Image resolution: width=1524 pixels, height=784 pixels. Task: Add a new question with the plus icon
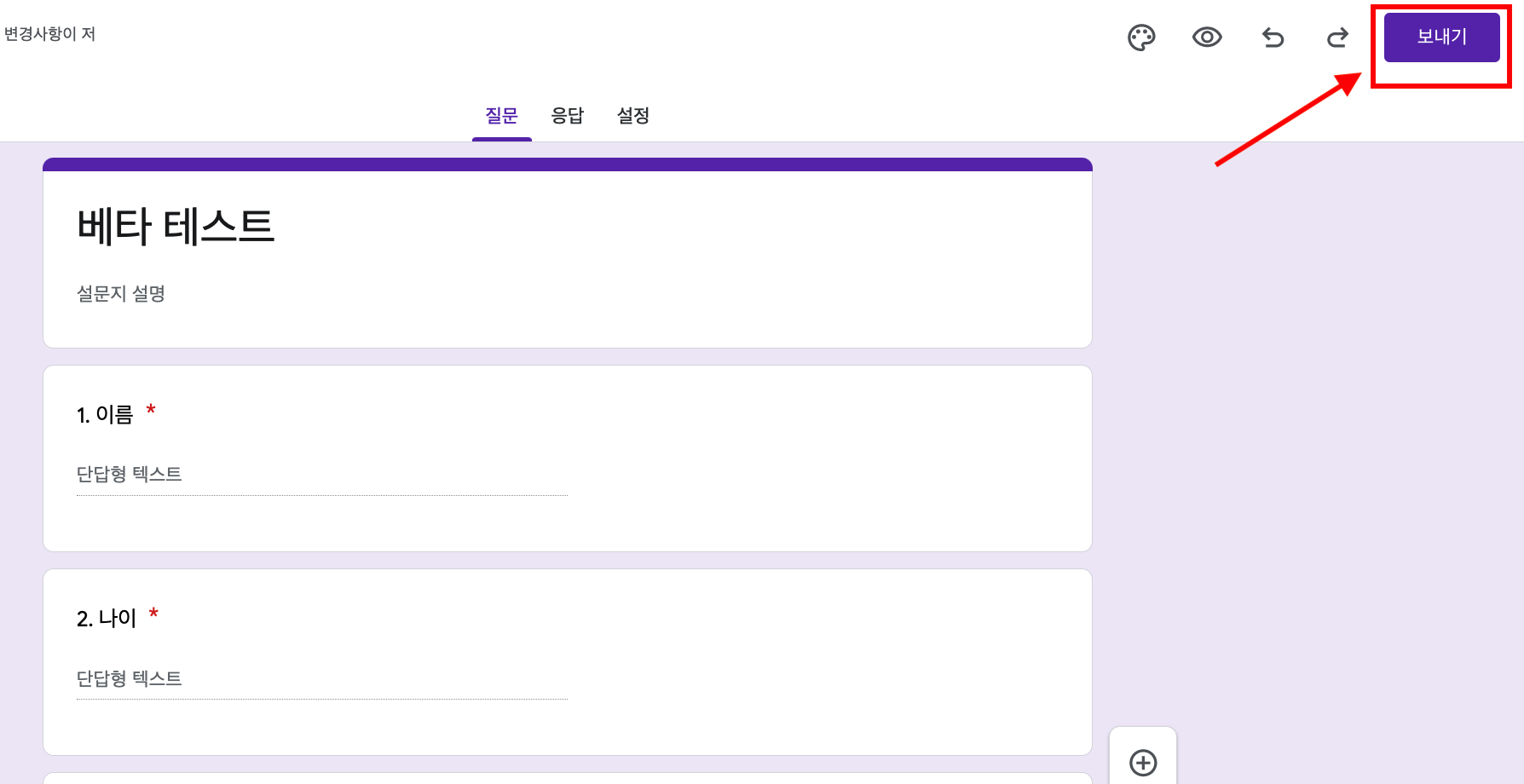pos(1143,761)
